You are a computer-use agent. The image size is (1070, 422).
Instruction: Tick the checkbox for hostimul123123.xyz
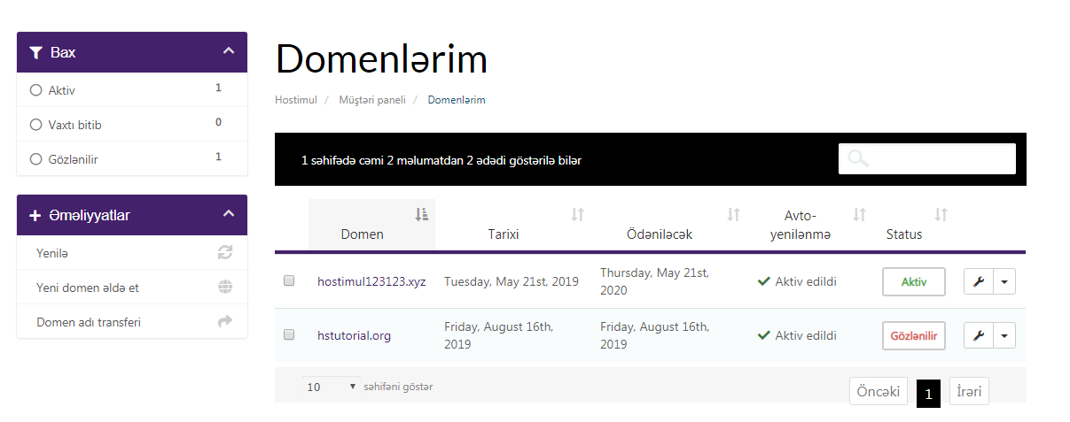pos(289,281)
